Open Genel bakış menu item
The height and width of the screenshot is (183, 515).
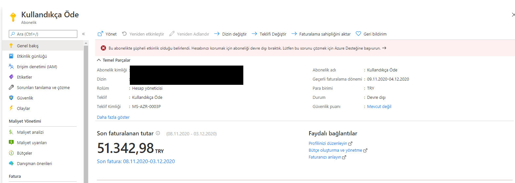(x=43, y=46)
